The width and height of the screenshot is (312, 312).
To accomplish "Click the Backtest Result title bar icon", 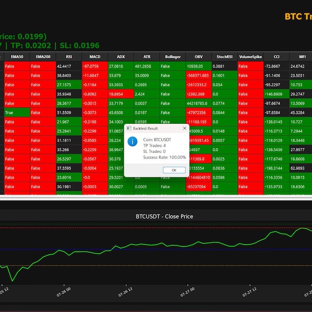I will coord(129,128).
